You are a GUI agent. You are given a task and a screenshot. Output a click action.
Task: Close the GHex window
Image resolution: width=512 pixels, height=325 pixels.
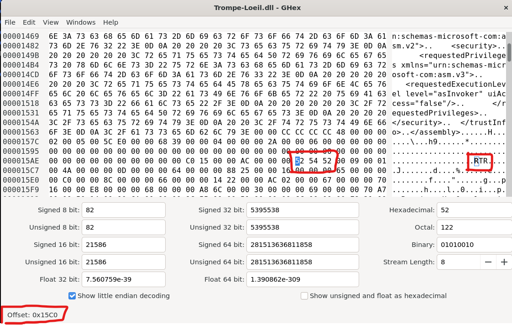point(505,8)
